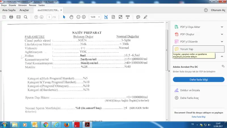Switch to the Araçlar tab
227x128 pixels.
pos(24,10)
